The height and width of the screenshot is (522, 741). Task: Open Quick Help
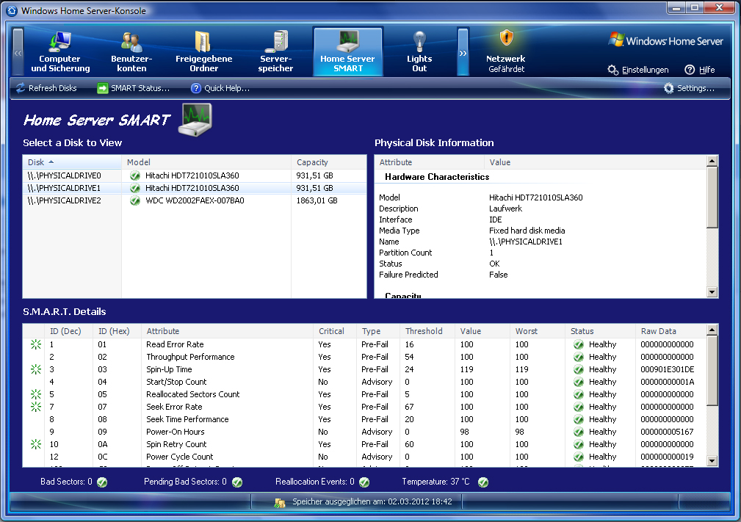point(220,88)
